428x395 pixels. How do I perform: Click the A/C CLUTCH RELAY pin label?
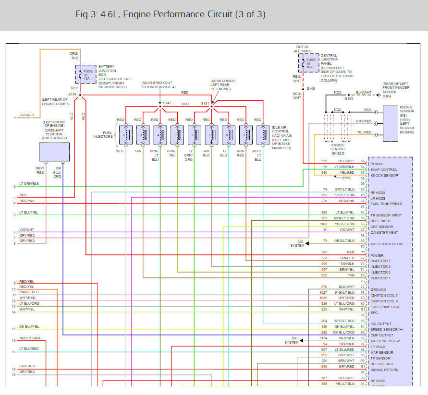[x=387, y=244]
